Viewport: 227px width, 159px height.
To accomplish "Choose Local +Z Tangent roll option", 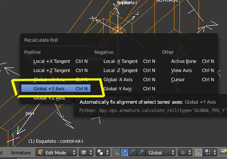I will [56, 70].
